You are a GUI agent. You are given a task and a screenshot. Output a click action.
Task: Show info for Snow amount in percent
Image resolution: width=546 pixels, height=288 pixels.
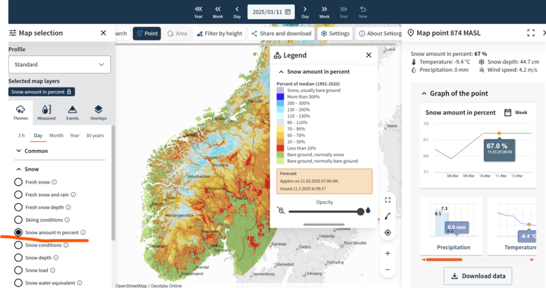(x=83, y=232)
